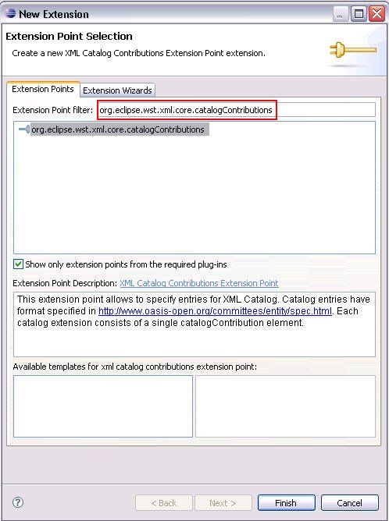
Task: Close the New Extension dialog
Action: (377, 14)
